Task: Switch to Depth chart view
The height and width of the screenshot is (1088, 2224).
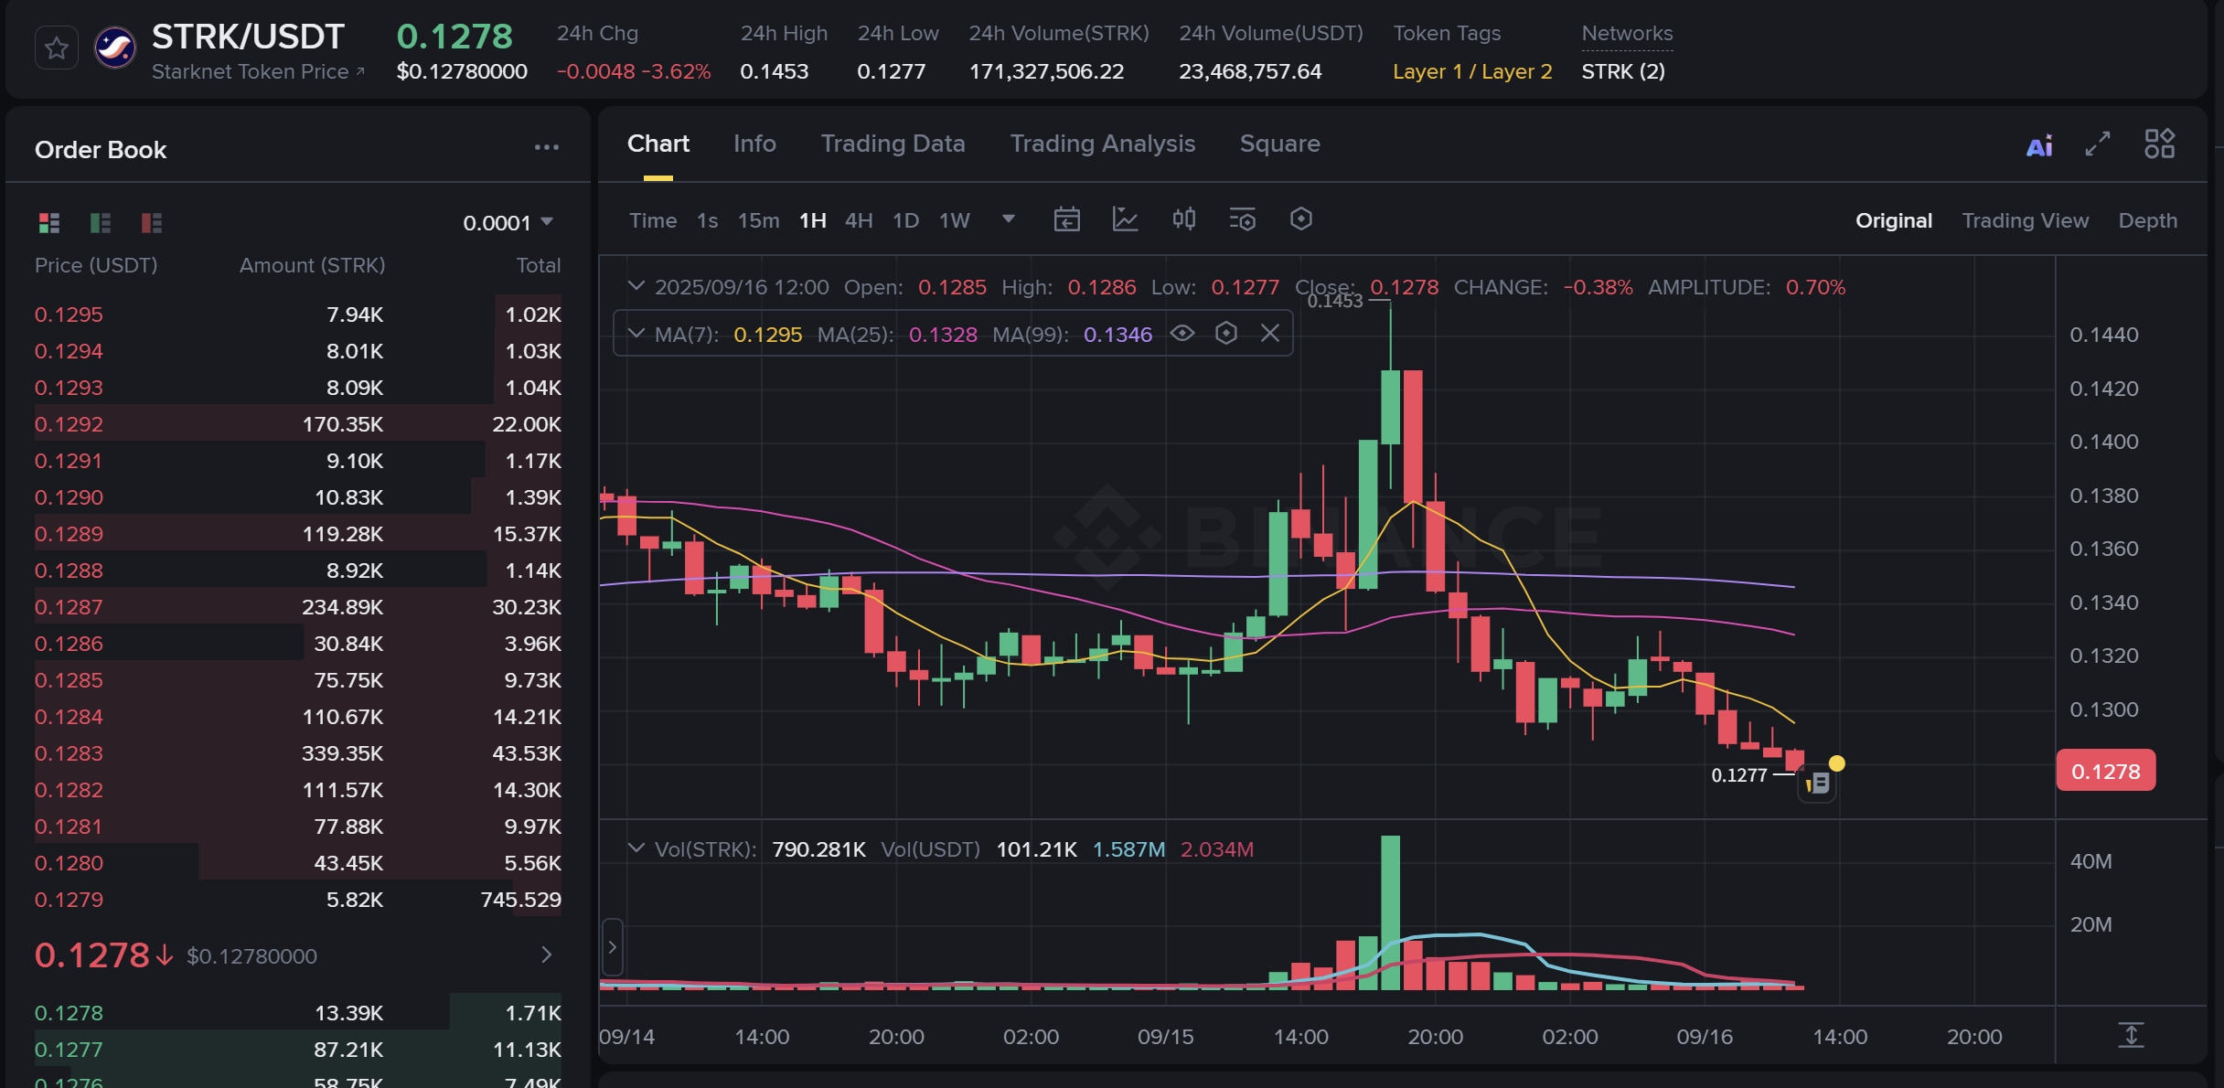Action: click(2147, 220)
